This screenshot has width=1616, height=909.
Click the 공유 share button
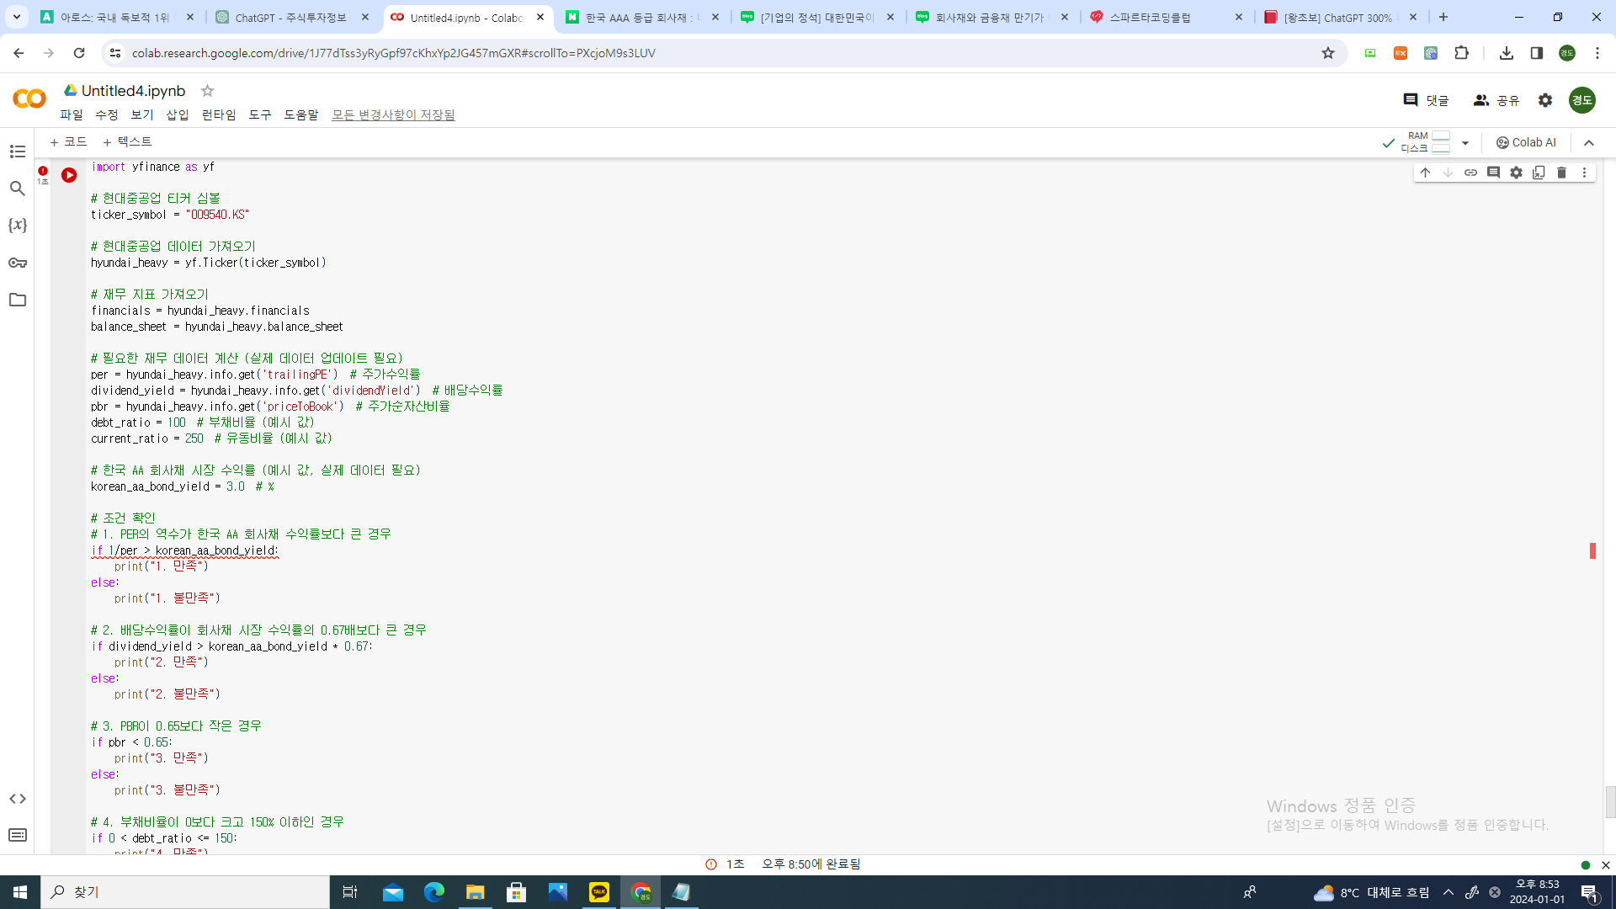coord(1496,100)
